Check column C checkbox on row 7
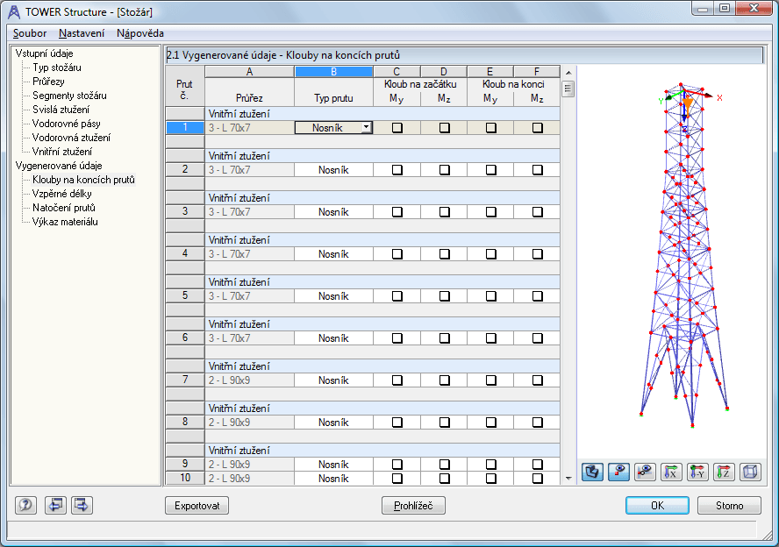This screenshot has width=779, height=547. pyautogui.click(x=396, y=380)
